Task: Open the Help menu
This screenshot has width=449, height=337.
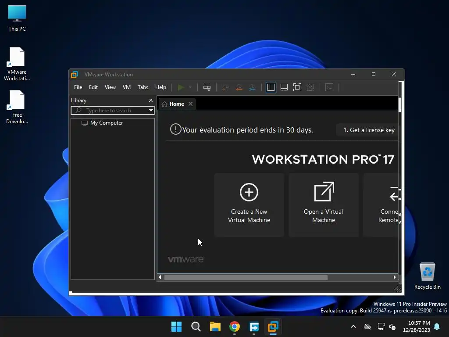Action: 160,87
